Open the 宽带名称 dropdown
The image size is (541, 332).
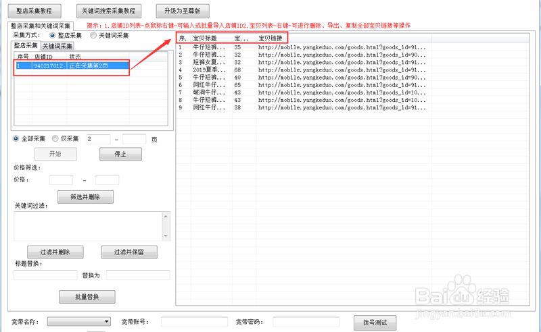pyautogui.click(x=79, y=322)
